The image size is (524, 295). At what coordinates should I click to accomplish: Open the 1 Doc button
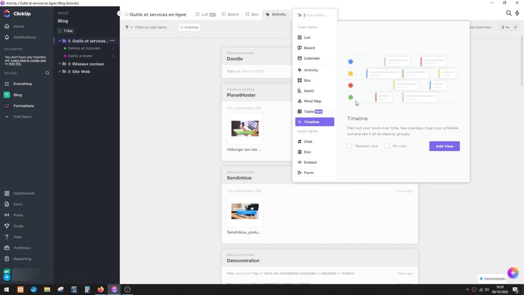65,30
